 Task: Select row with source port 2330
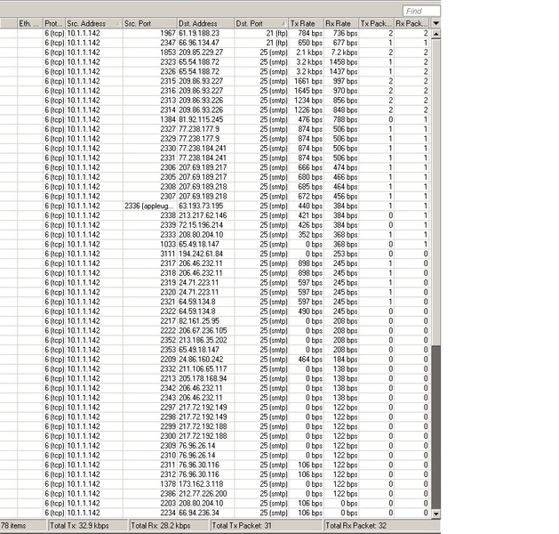pyautogui.click(x=214, y=149)
